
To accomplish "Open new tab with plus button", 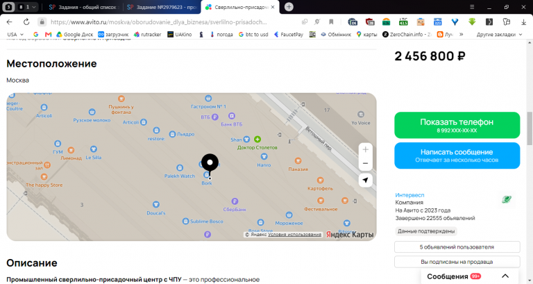I will point(289,7).
